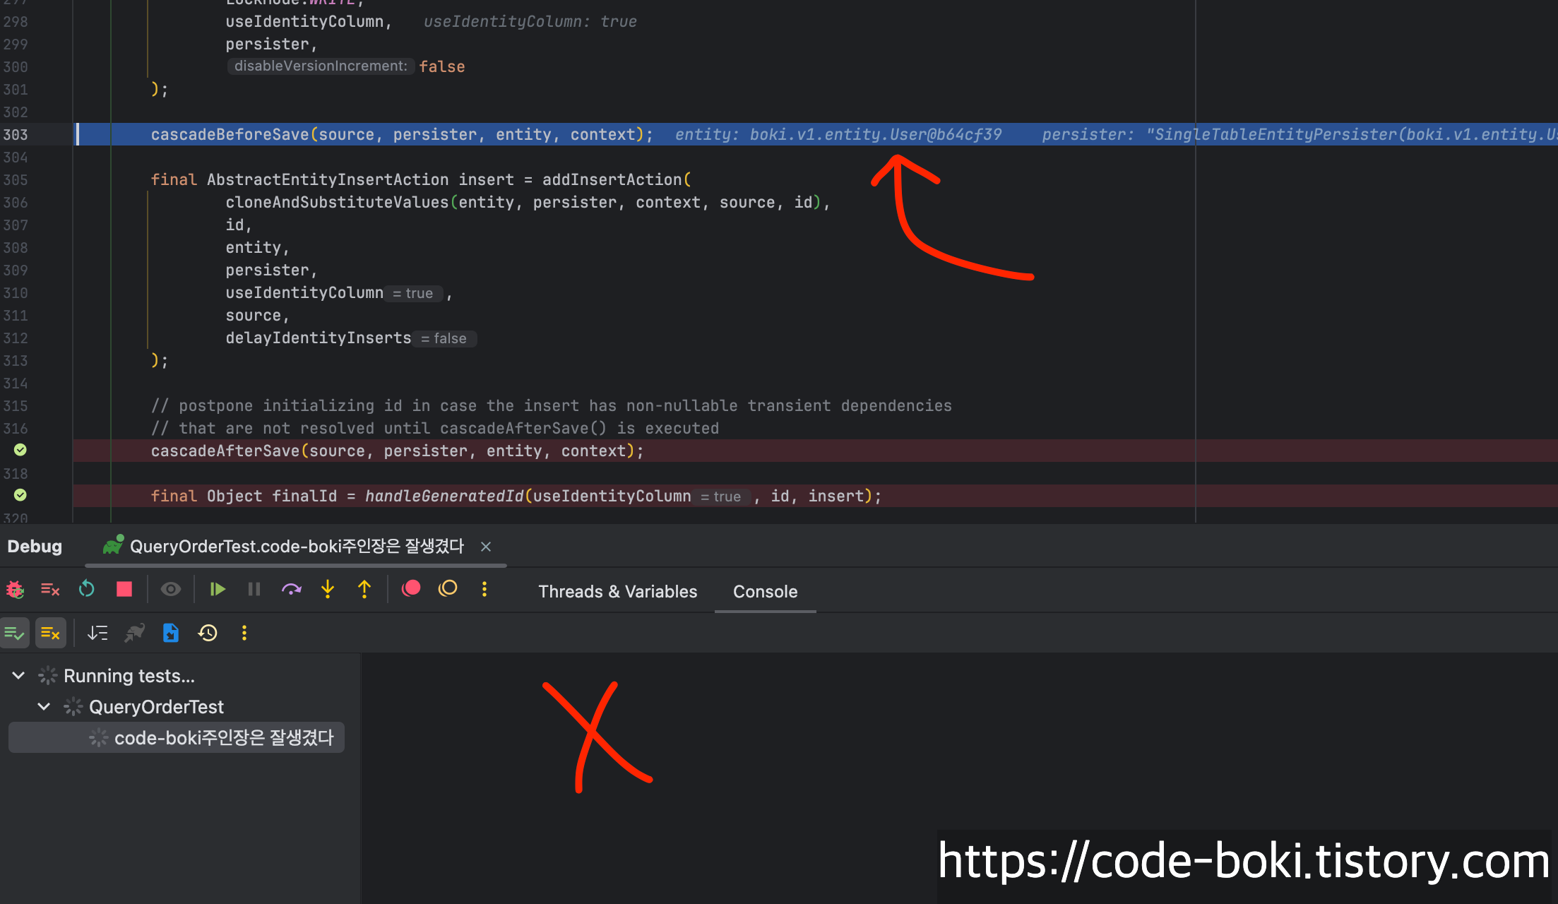
Task: Toggle Show Passed tests filter
Action: tap(15, 633)
